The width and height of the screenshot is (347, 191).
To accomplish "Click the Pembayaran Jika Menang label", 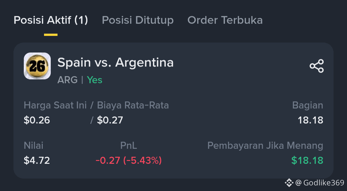I will (x=265, y=146).
